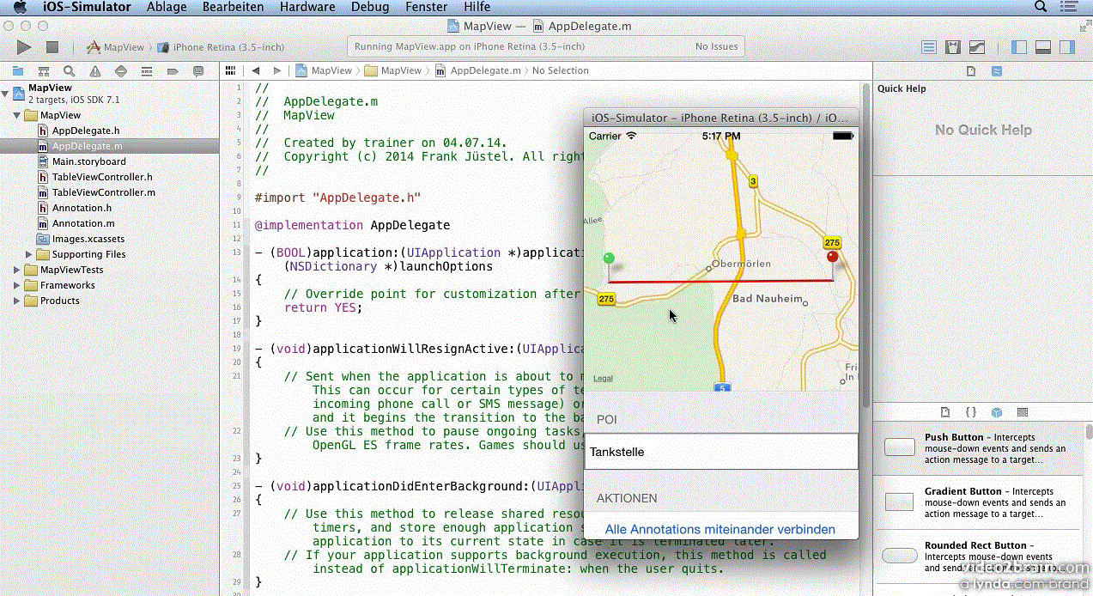Open the Symbol navigator icon
This screenshot has height=596, width=1093.
point(44,71)
